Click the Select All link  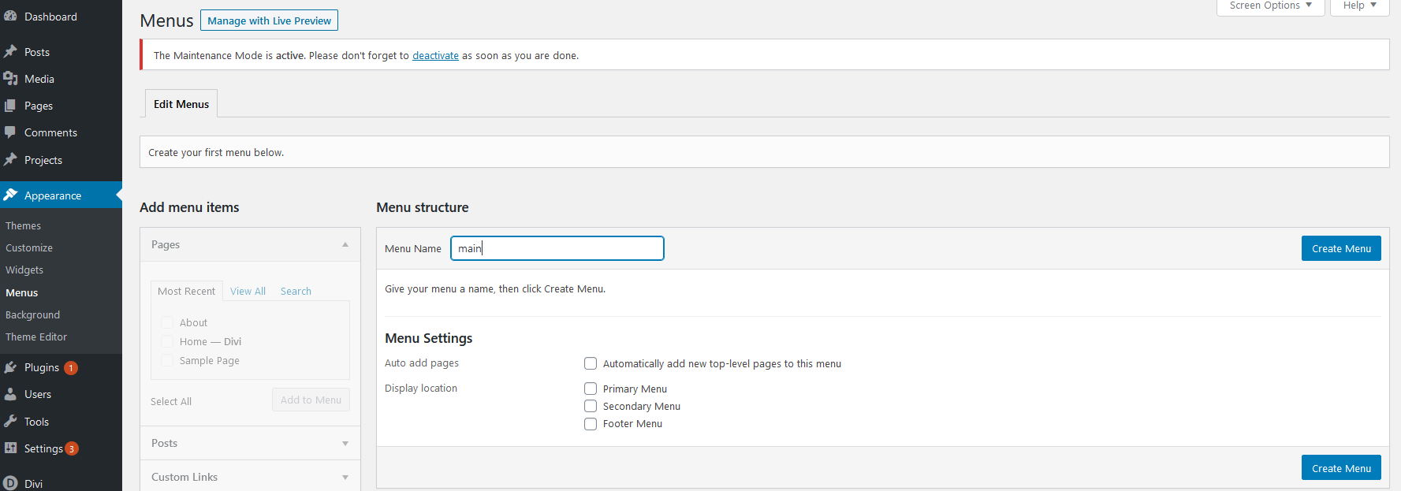(171, 401)
